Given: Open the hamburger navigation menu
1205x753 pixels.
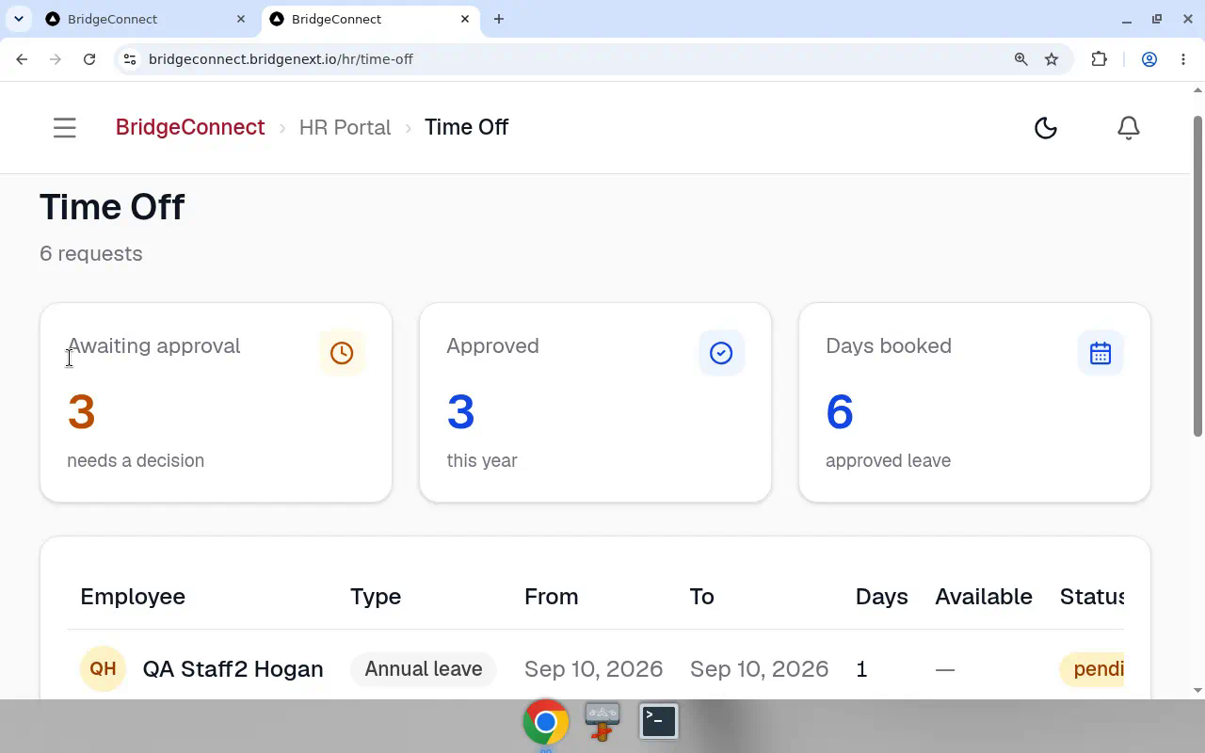Looking at the screenshot, I should coord(64,127).
